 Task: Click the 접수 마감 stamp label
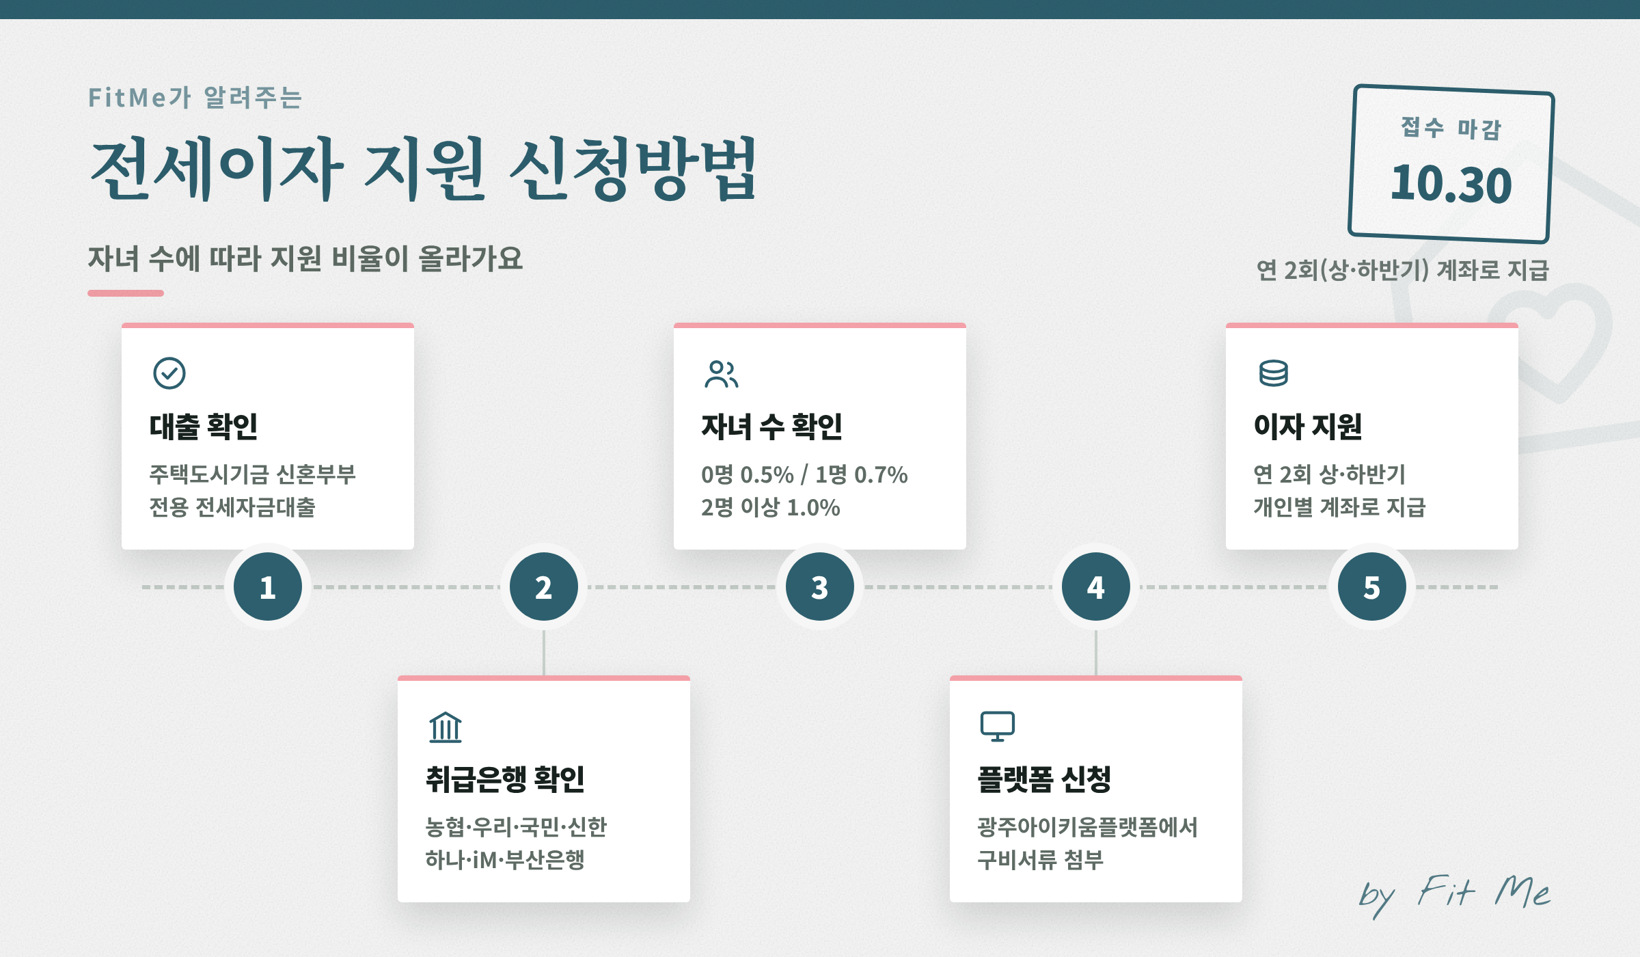coord(1451,128)
